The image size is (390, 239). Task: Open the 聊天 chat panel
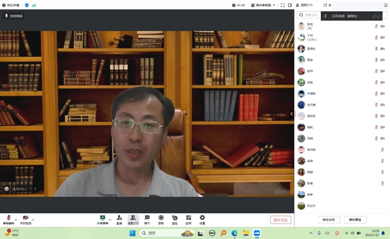point(147,218)
